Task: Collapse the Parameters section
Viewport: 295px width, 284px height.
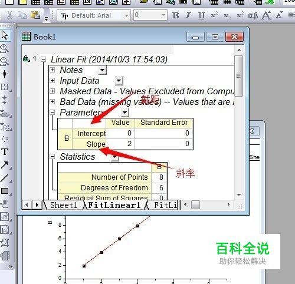Action: point(52,112)
